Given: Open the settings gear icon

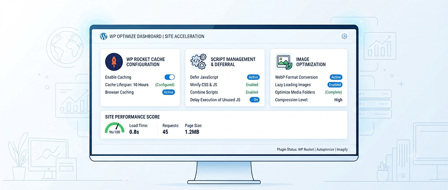Looking at the screenshot, I should pos(344,36).
